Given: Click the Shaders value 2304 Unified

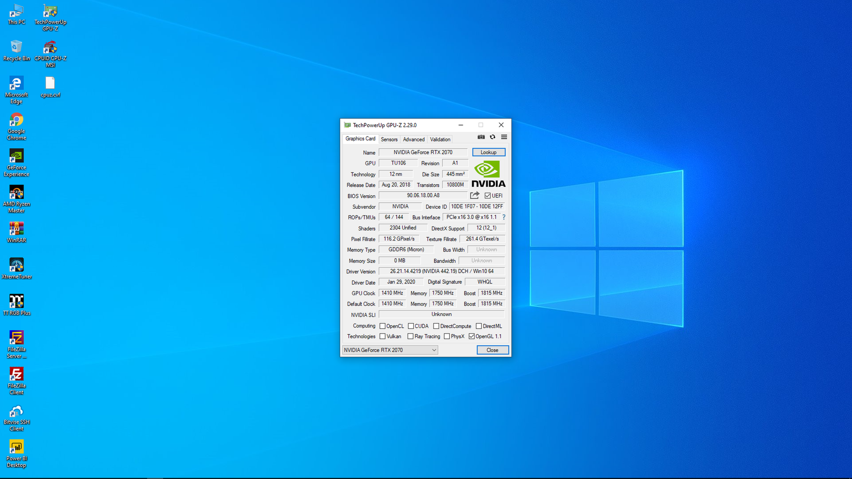Looking at the screenshot, I should pos(402,228).
